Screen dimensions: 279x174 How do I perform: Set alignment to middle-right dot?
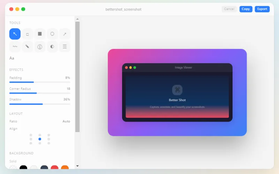[49, 139]
